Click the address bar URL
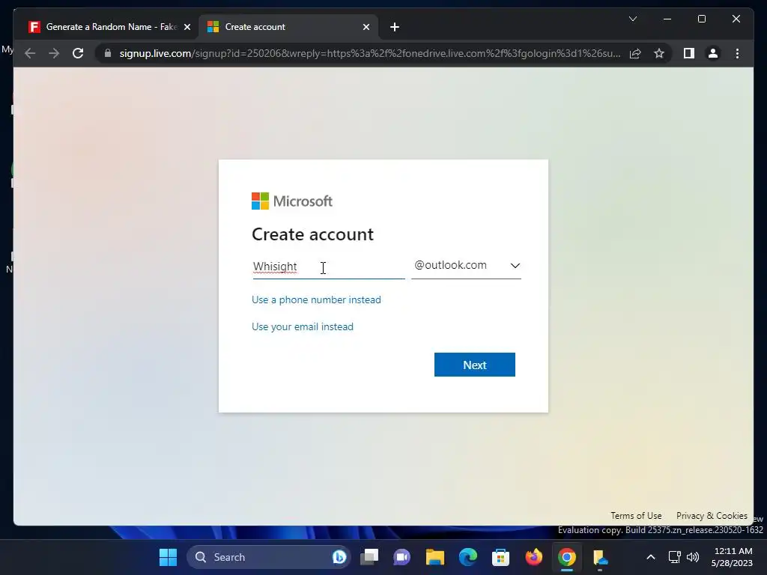Image resolution: width=767 pixels, height=575 pixels. 370,53
